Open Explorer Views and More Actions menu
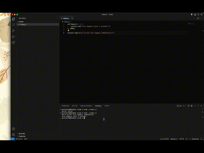 pos(56,18)
